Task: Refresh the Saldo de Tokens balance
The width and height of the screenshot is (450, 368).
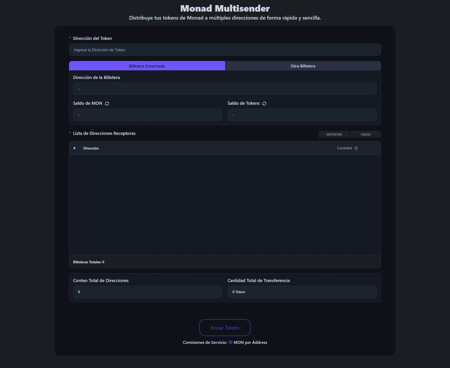Action: coord(264,103)
